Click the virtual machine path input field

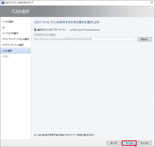[84, 39]
